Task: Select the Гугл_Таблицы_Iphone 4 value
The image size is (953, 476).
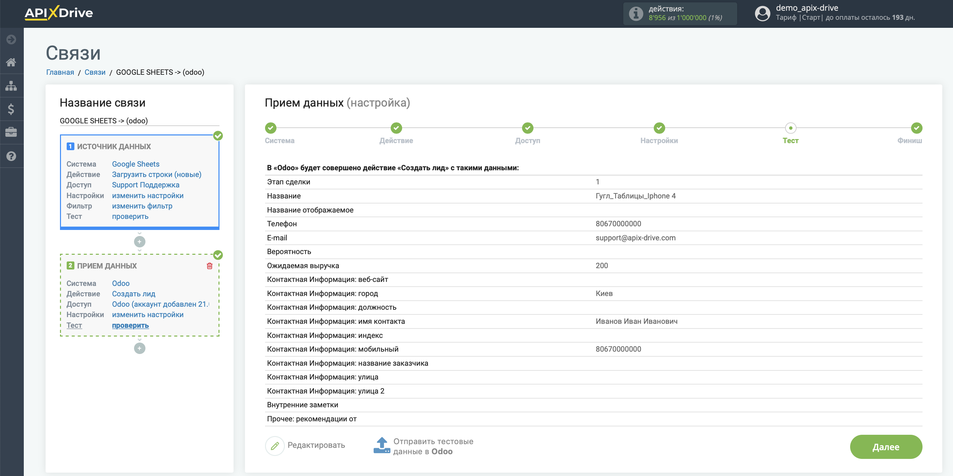Action: [x=635, y=196]
